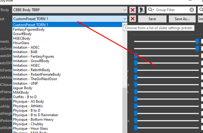Click the Save As... button

(x=182, y=19)
